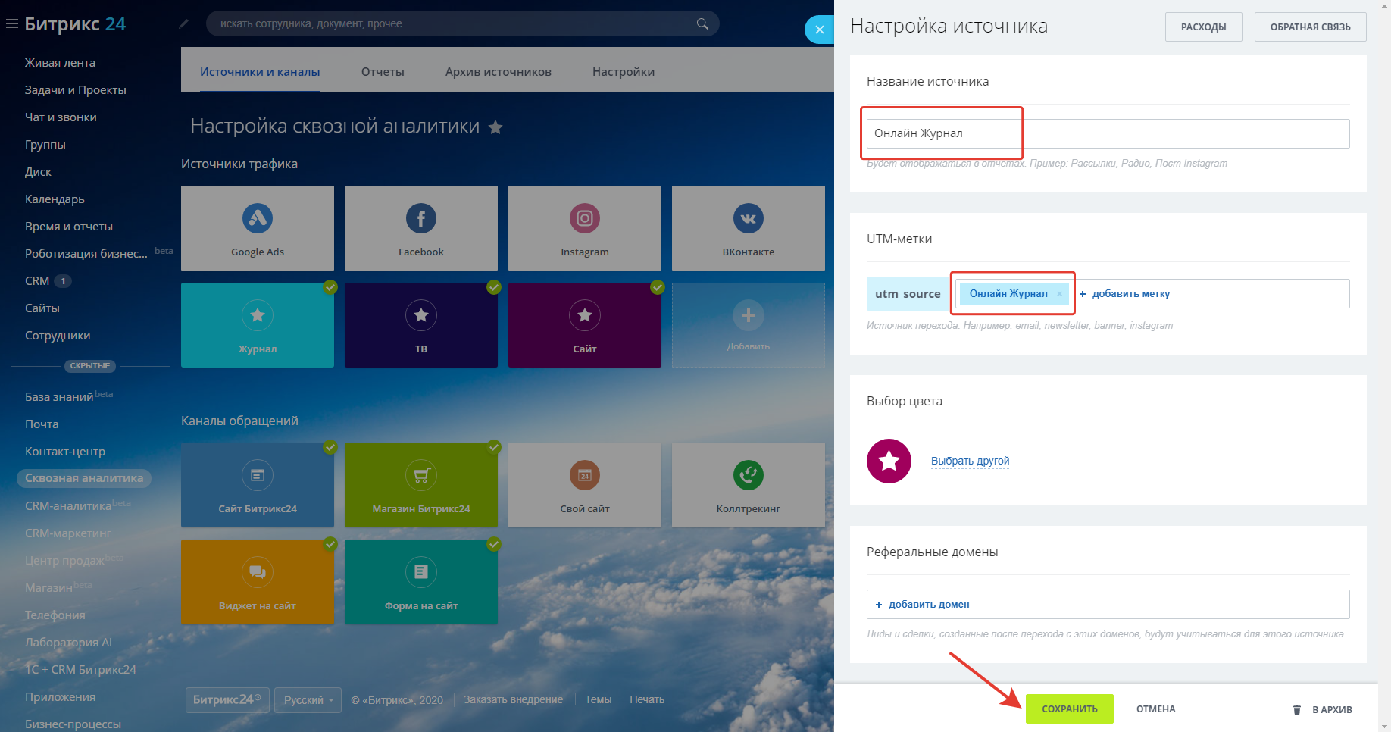Open the Свой сайт channel tile
The height and width of the screenshot is (732, 1391).
[585, 485]
